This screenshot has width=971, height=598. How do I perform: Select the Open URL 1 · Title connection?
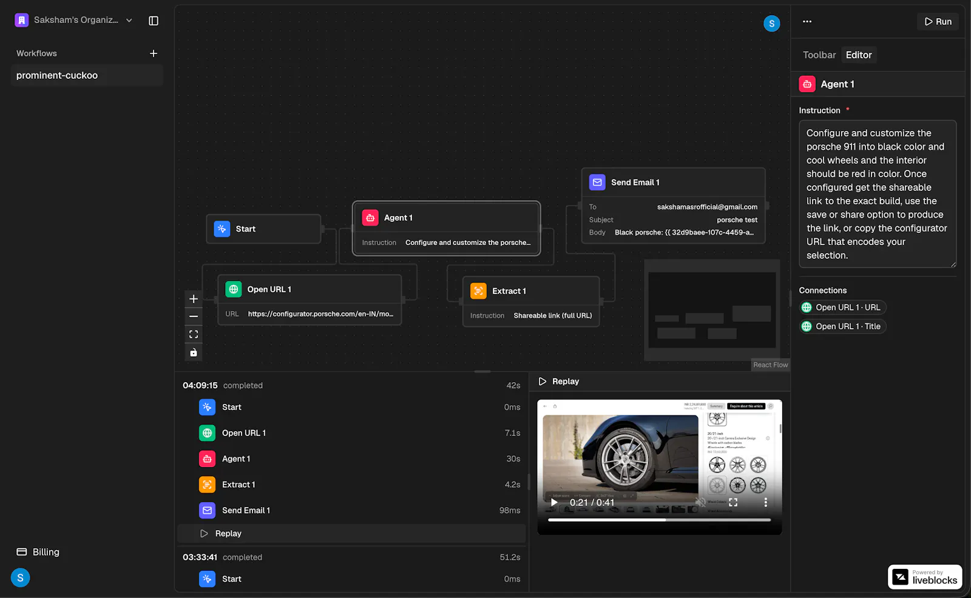point(843,326)
